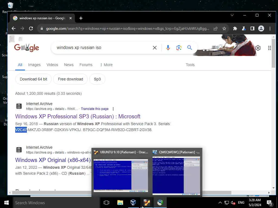
Task: Click the Search Windows taskbar box
Action: point(56,203)
